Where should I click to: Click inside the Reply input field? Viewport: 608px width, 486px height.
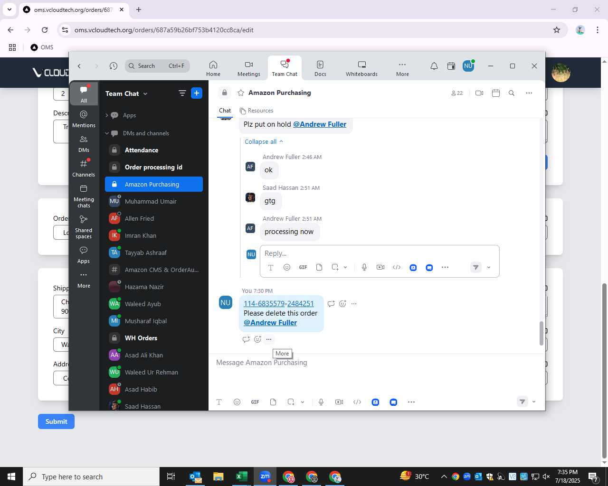[x=379, y=253]
